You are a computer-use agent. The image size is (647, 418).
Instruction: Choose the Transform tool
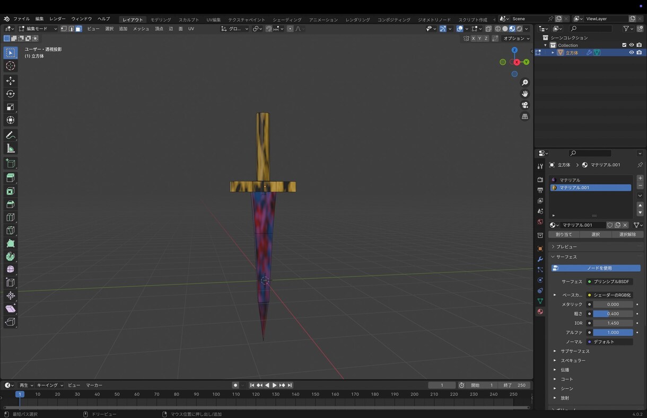pyautogui.click(x=11, y=120)
